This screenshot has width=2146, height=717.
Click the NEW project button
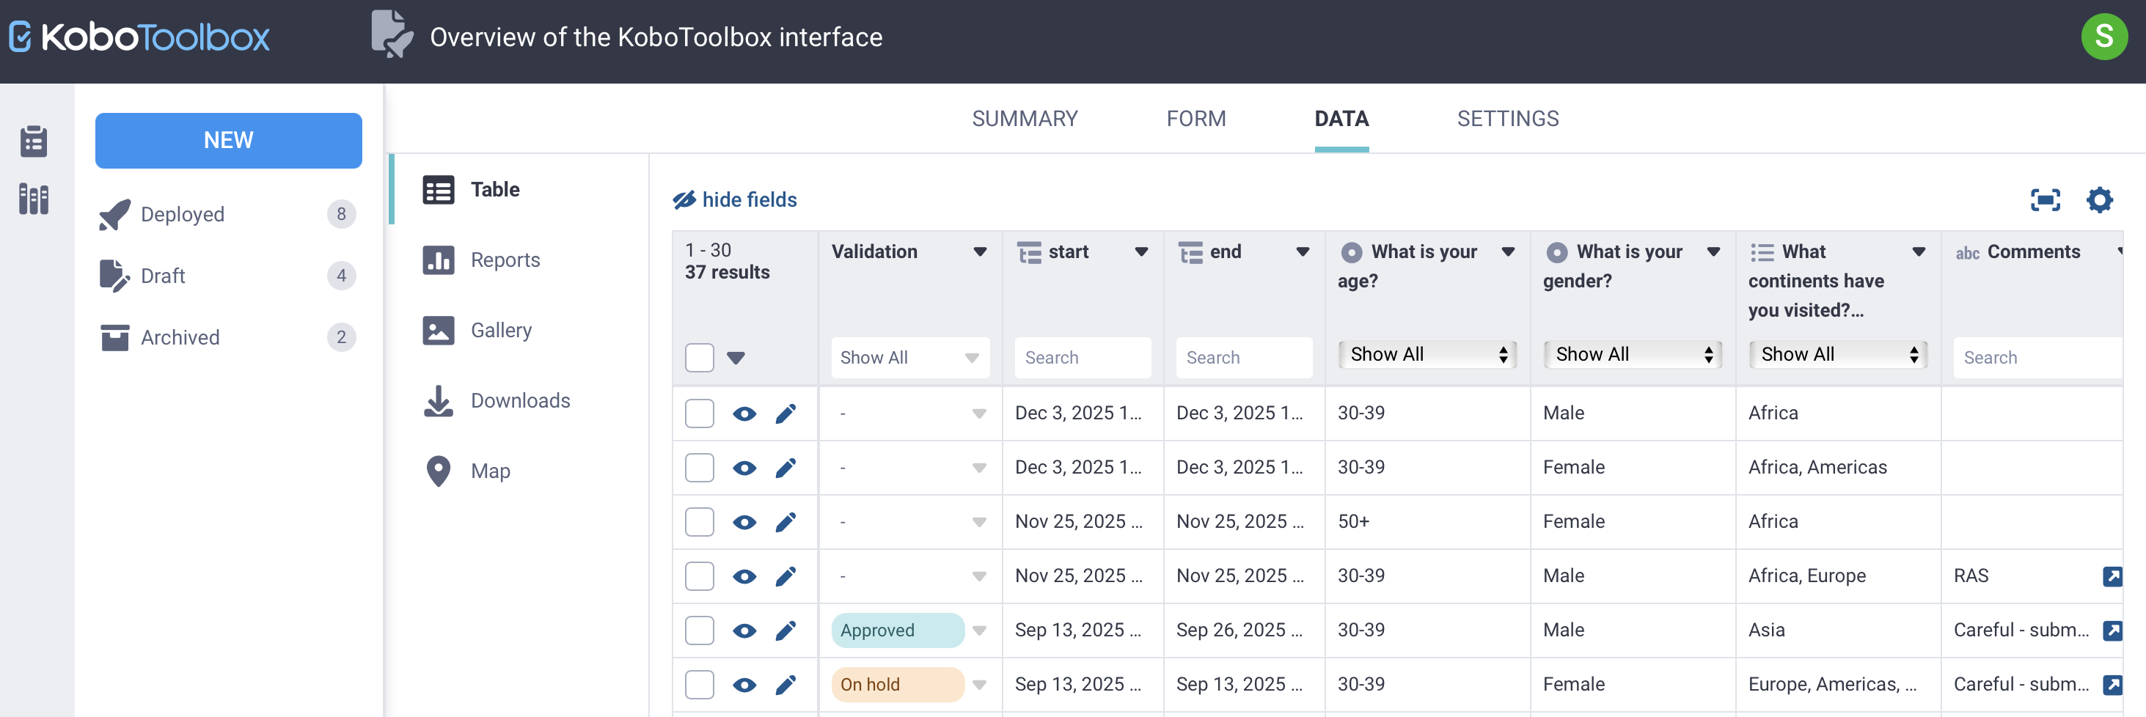[228, 141]
